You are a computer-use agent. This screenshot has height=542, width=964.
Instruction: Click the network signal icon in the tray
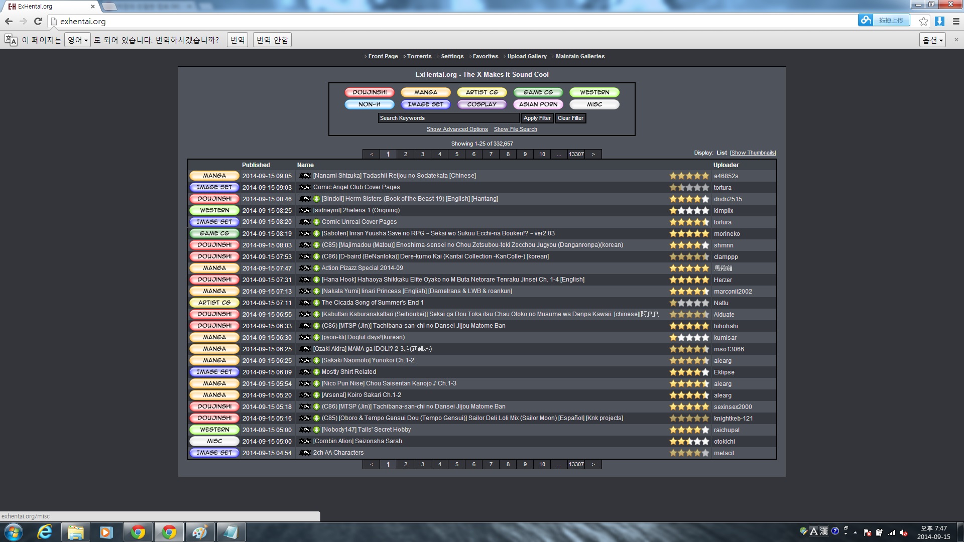point(892,532)
